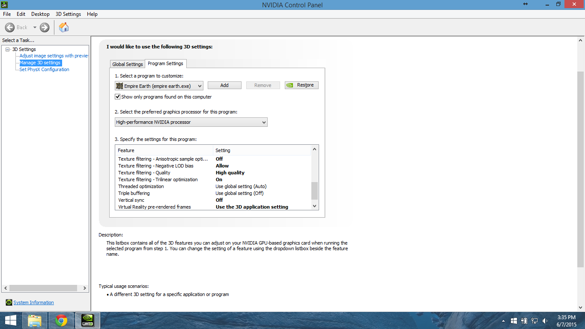Screen dimensions: 585x329
Task: Select the Vertical sync feature row
Action: point(131,200)
